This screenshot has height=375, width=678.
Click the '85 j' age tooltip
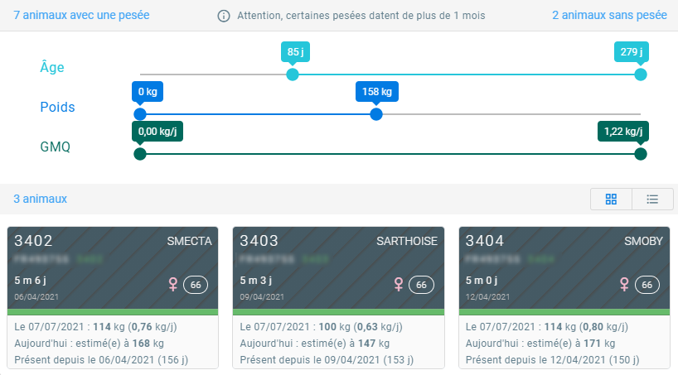click(295, 52)
